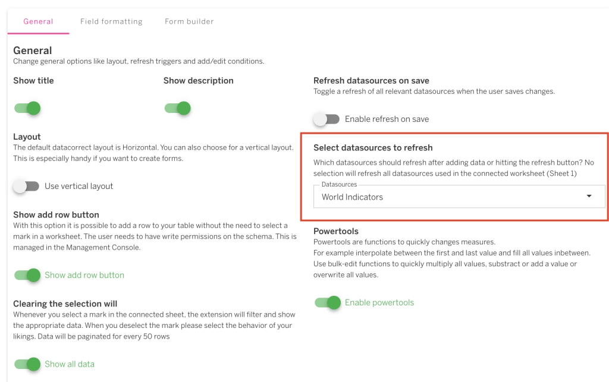
Task: Click the 'Select datasources to refresh' heading
Action: coord(373,147)
